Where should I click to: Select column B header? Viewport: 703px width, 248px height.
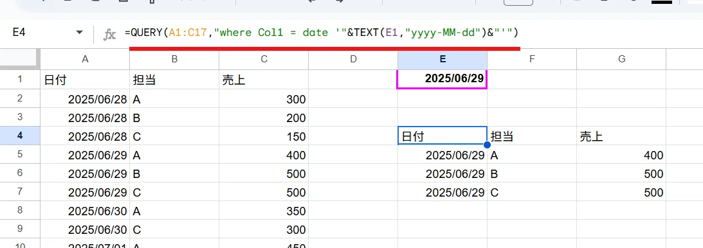tap(174, 59)
